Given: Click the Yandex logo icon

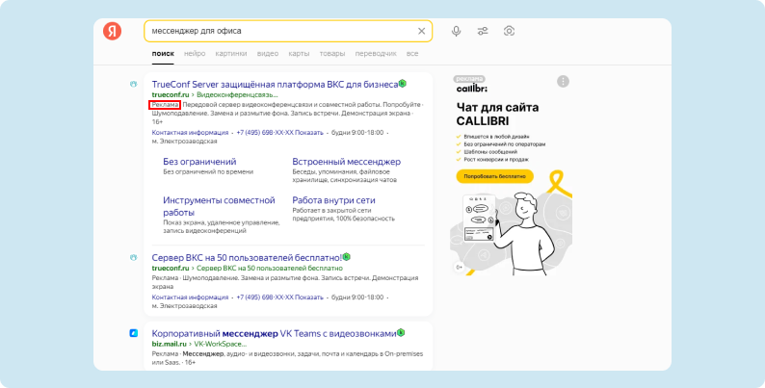Looking at the screenshot, I should pos(113,31).
